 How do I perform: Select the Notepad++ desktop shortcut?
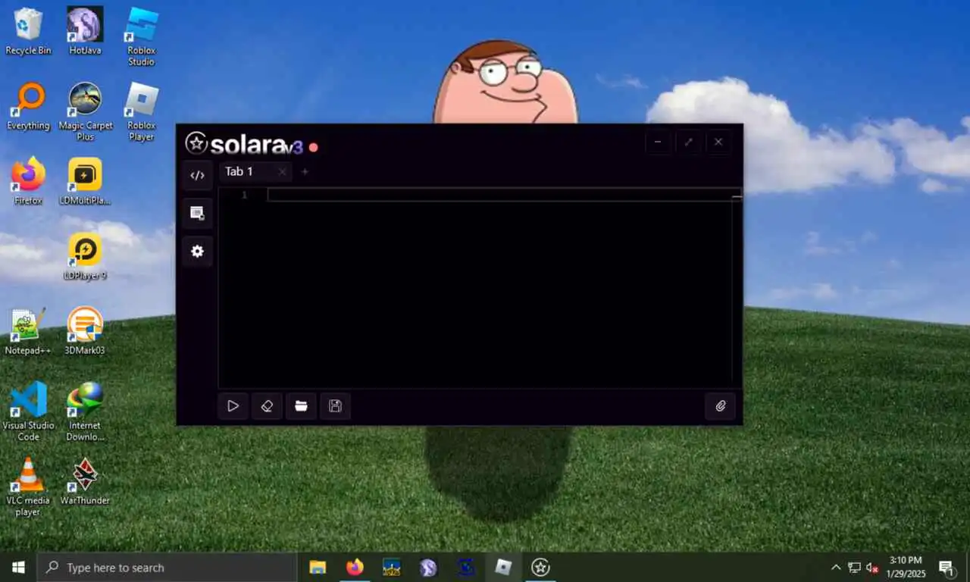coord(28,331)
